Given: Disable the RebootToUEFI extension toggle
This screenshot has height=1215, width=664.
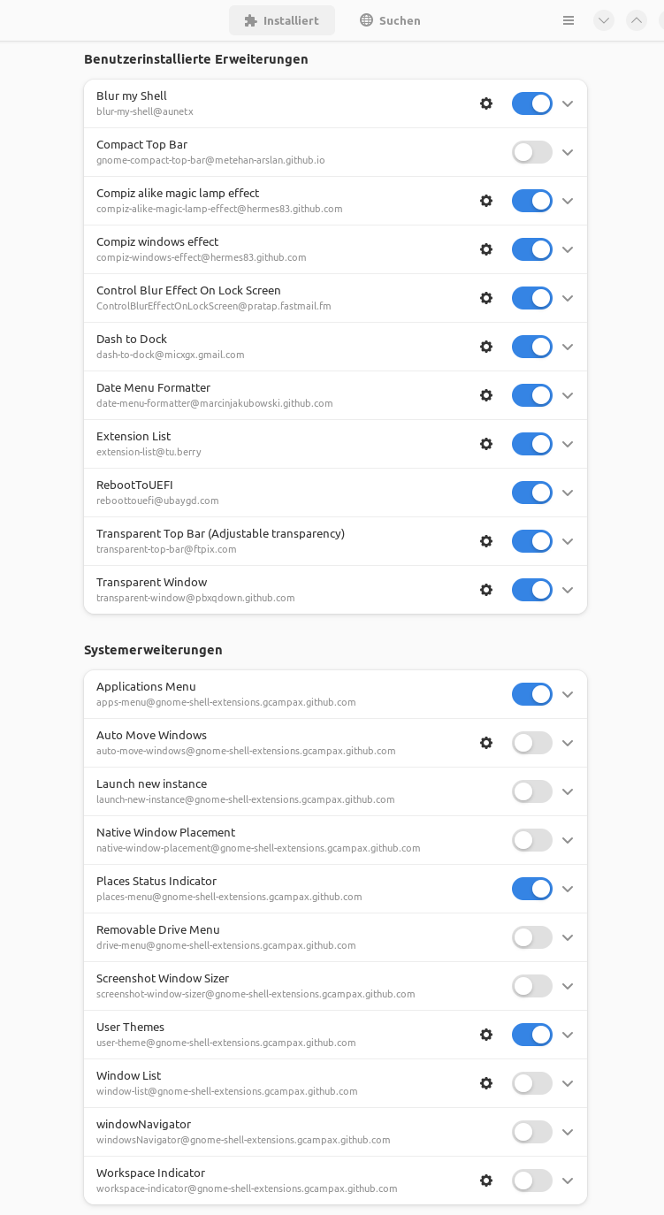Looking at the screenshot, I should coord(531,493).
